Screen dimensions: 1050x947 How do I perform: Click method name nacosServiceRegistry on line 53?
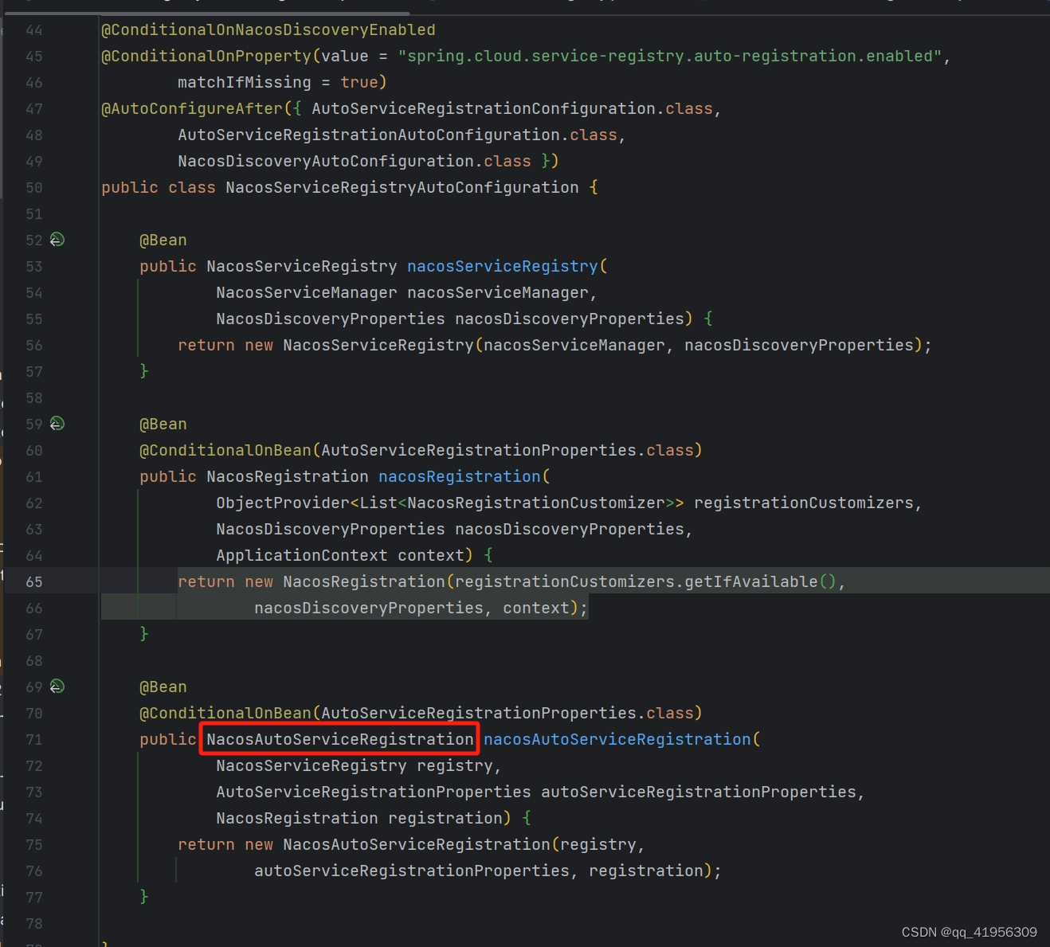pos(503,266)
